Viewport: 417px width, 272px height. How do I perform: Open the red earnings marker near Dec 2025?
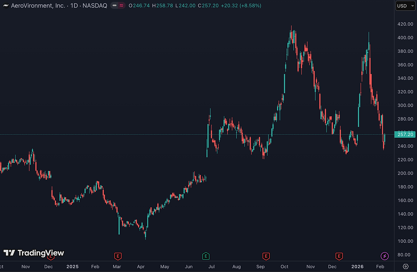tap(339, 256)
